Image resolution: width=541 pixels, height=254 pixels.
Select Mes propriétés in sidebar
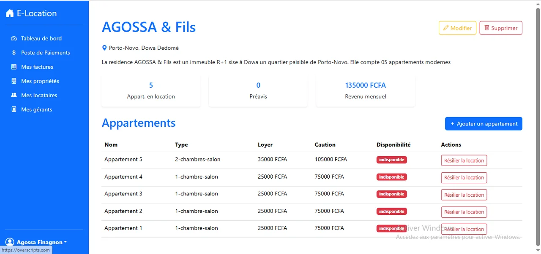coord(40,81)
